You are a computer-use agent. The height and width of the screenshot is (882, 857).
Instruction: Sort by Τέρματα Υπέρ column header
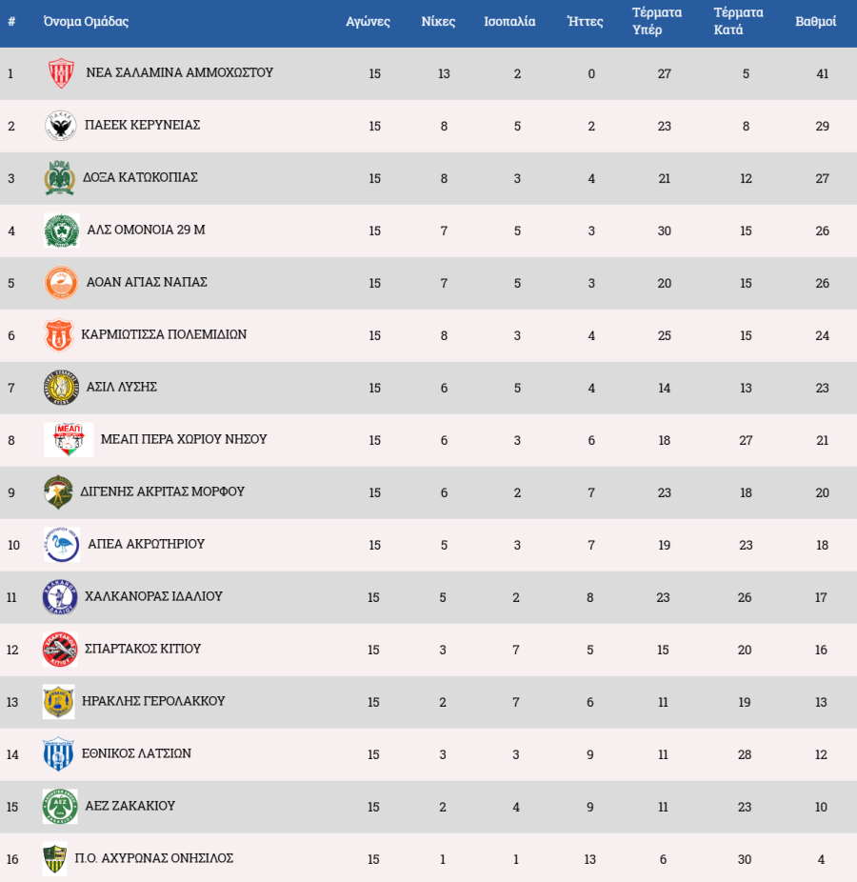click(657, 22)
